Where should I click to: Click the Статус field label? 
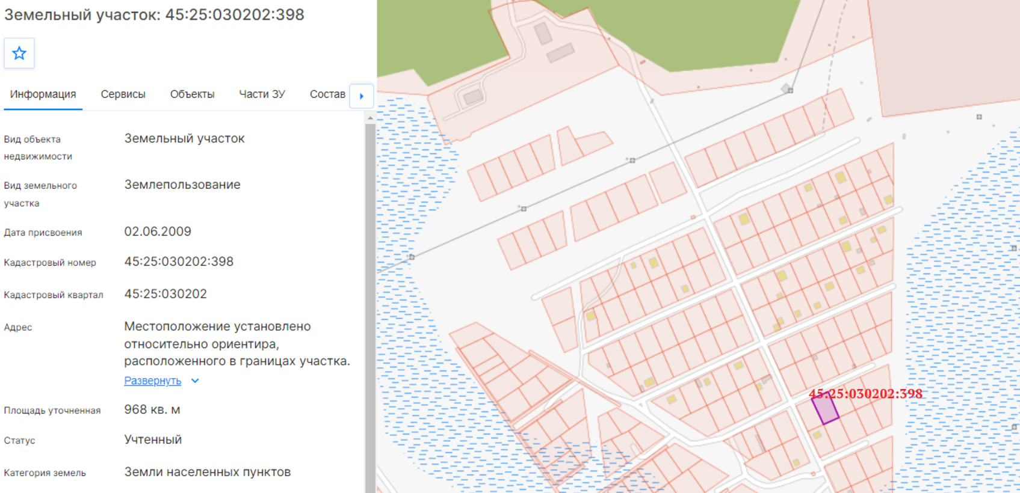[19, 440]
